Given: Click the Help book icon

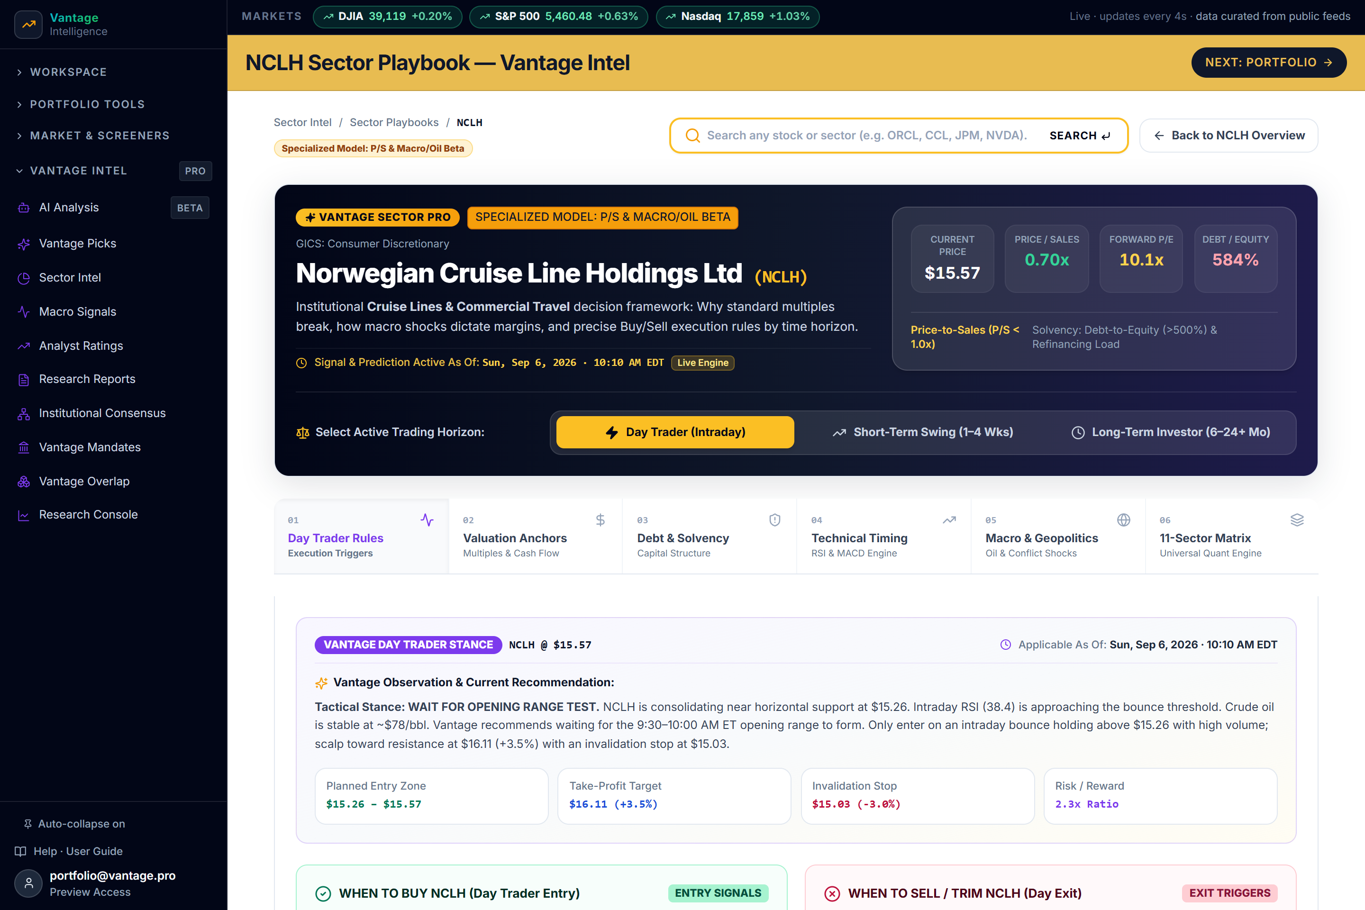Looking at the screenshot, I should [20, 851].
